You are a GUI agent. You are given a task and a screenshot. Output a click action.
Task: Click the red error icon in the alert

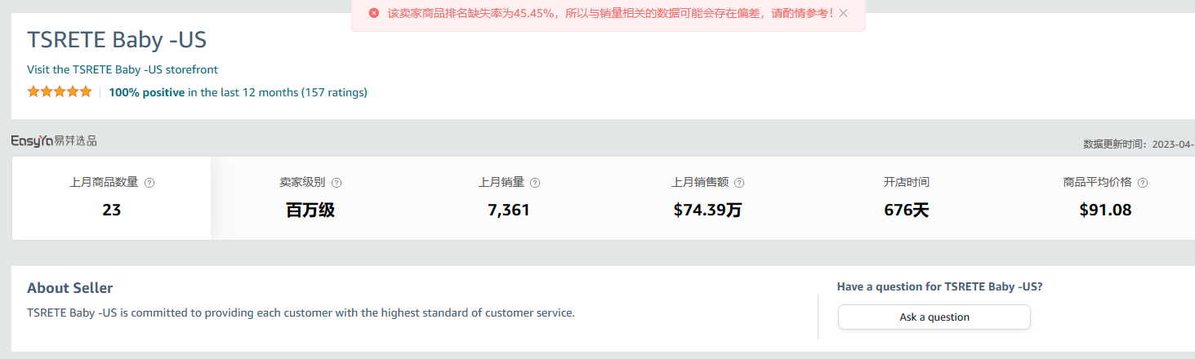click(374, 13)
